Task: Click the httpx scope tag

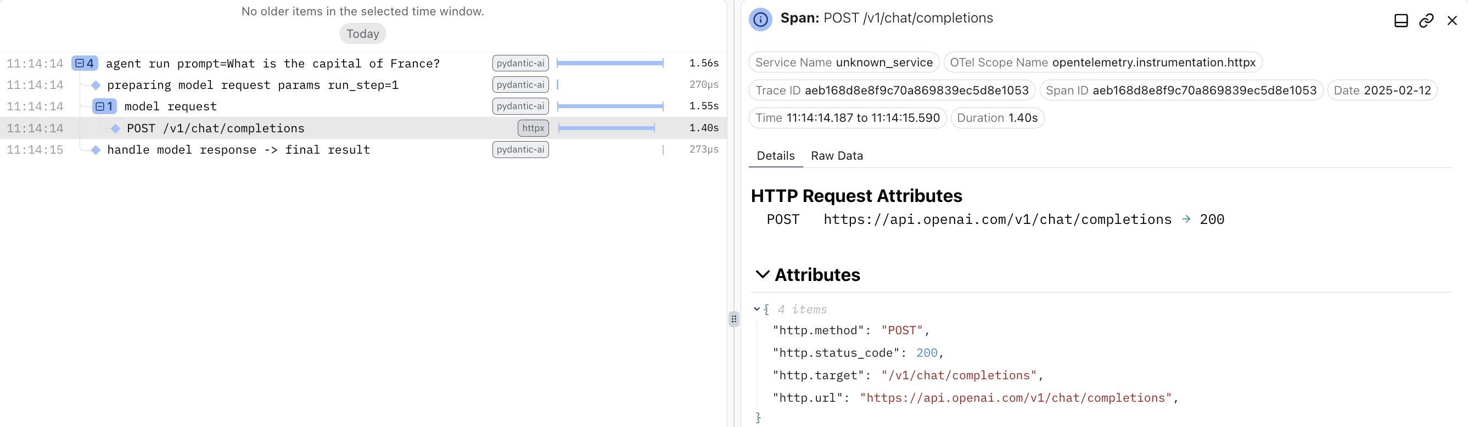Action: (533, 128)
